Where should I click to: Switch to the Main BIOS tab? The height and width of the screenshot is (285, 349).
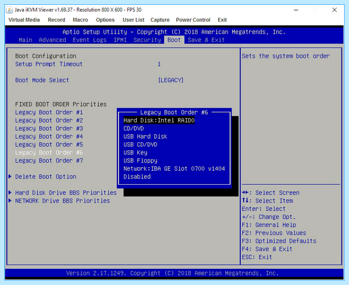[x=26, y=40]
